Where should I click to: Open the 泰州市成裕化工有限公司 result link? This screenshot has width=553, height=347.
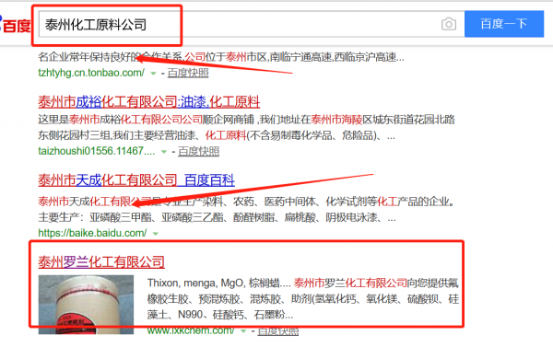148,102
